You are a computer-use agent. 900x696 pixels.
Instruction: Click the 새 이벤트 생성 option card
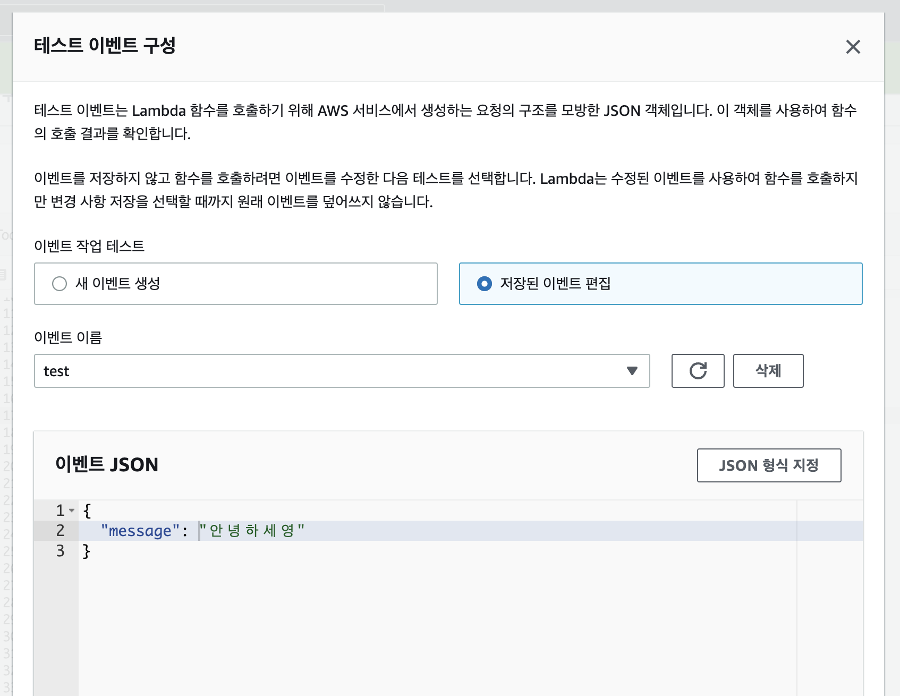235,284
